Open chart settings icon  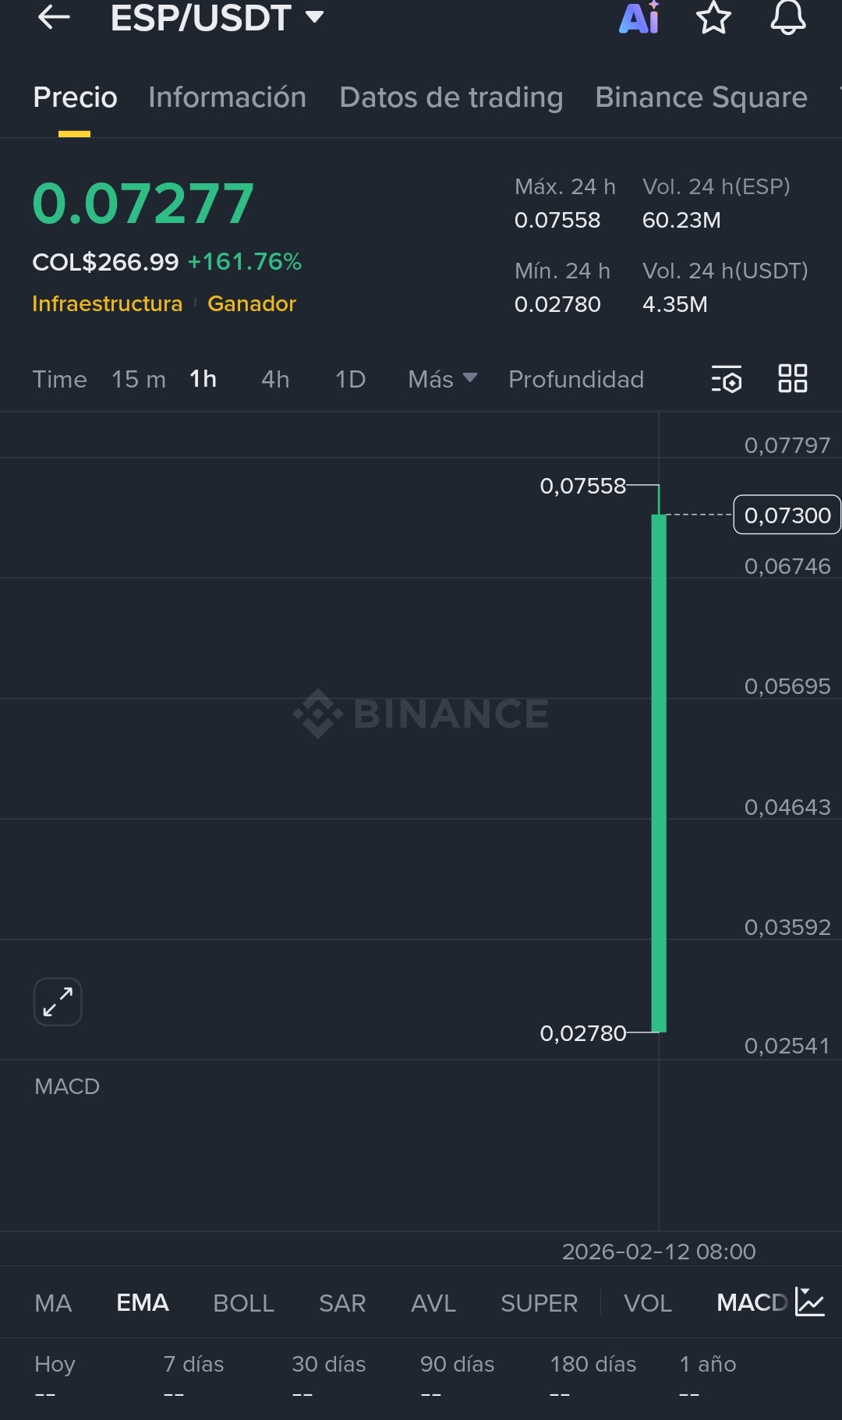726,379
